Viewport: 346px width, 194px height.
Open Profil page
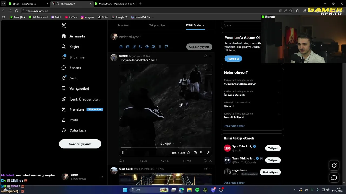[x=70, y=120]
